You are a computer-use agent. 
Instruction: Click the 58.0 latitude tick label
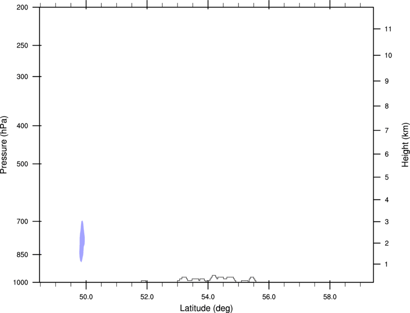point(330,297)
